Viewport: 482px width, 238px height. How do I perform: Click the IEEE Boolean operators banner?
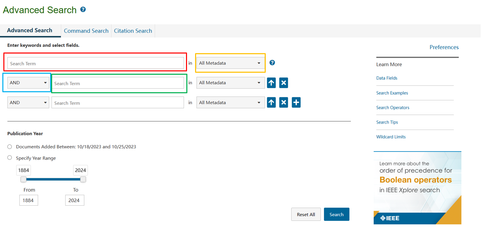(x=417, y=188)
